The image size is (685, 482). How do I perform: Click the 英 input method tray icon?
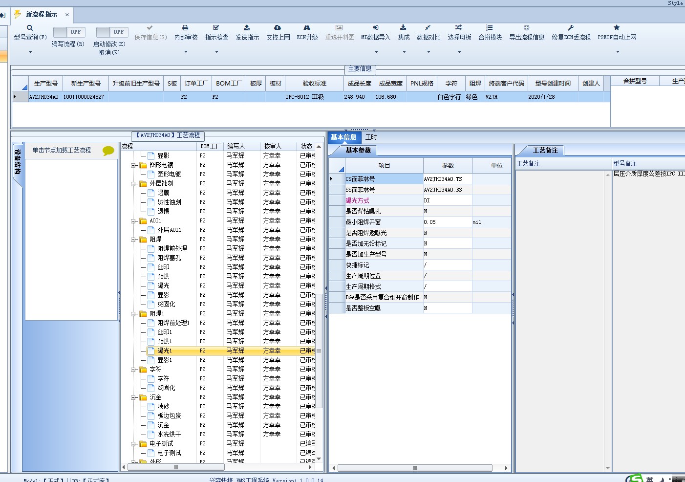point(649,479)
